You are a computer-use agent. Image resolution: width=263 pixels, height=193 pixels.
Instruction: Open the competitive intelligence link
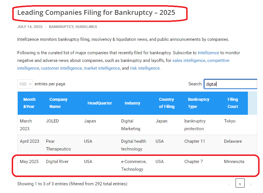tap(218, 61)
